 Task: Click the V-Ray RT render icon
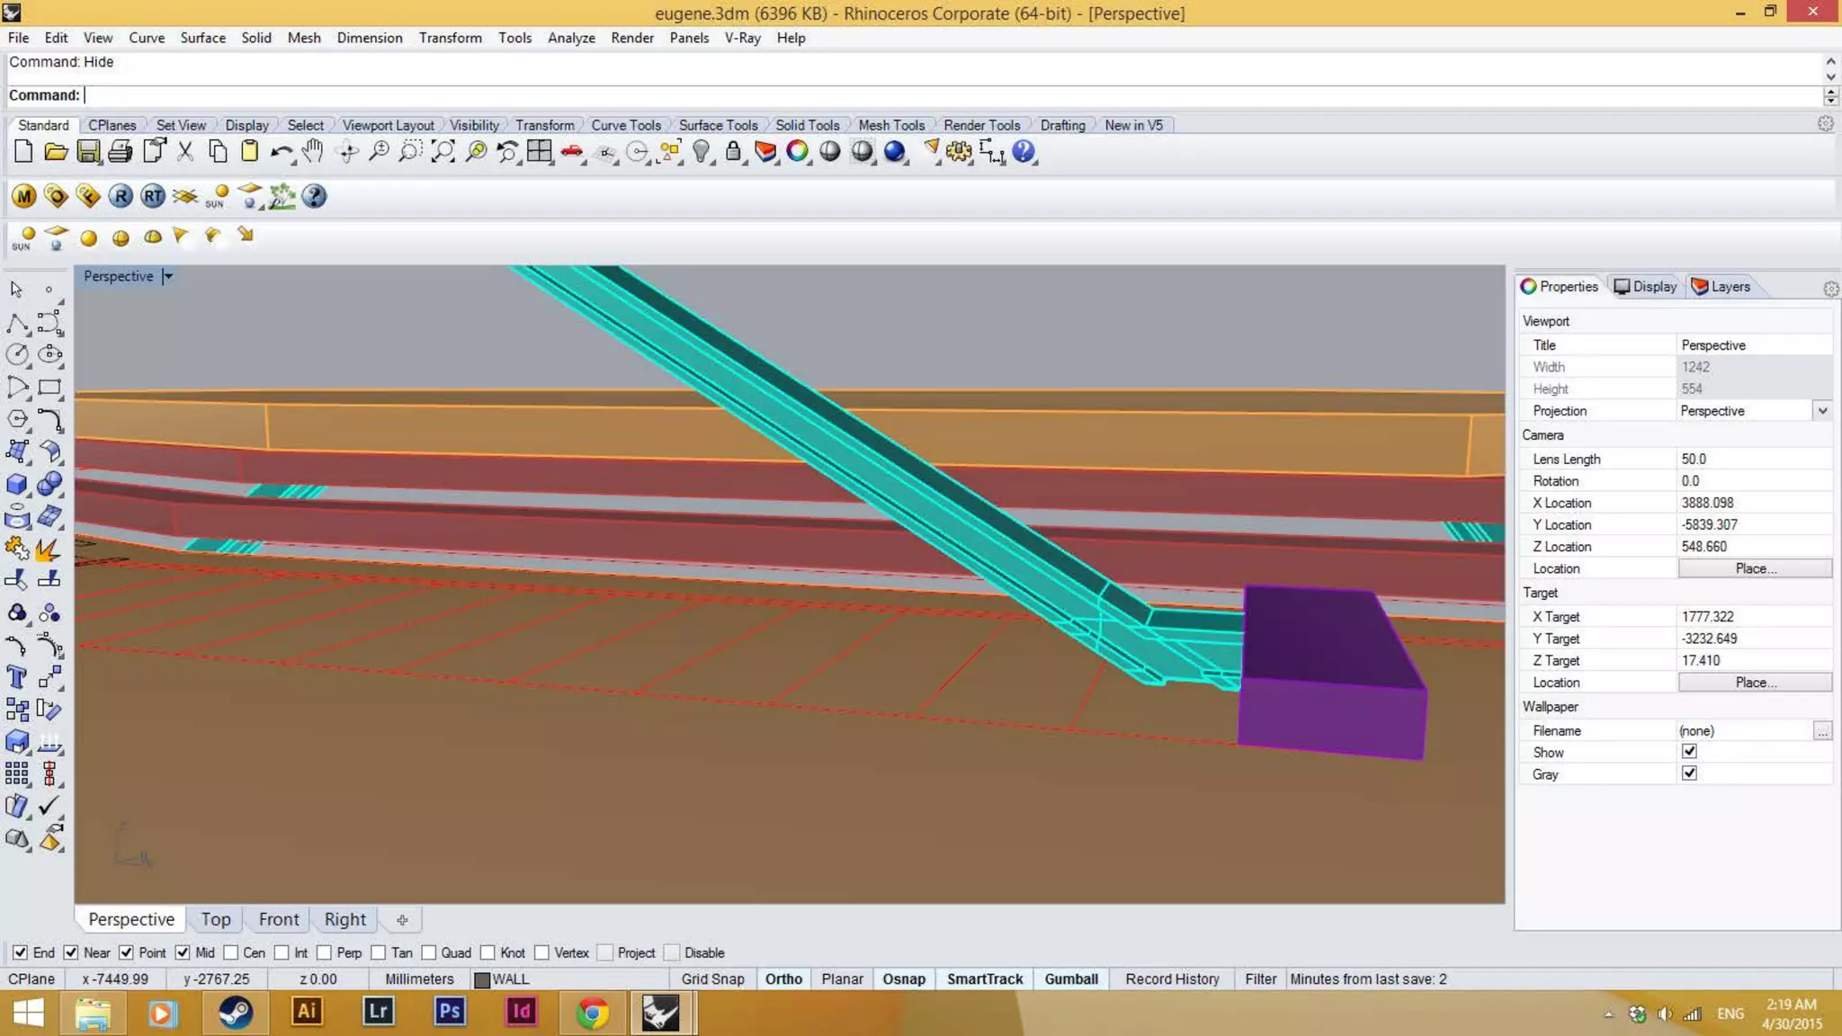[x=153, y=196]
